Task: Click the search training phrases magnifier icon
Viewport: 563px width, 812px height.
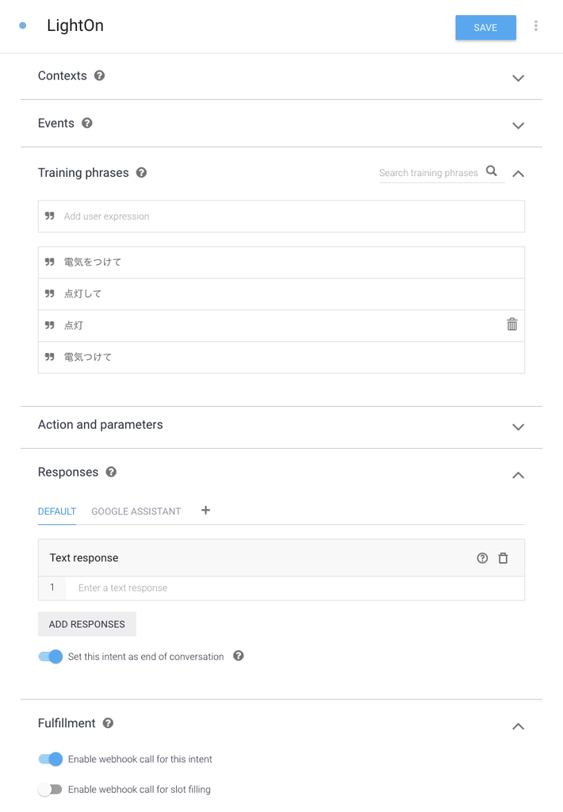Action: [492, 171]
